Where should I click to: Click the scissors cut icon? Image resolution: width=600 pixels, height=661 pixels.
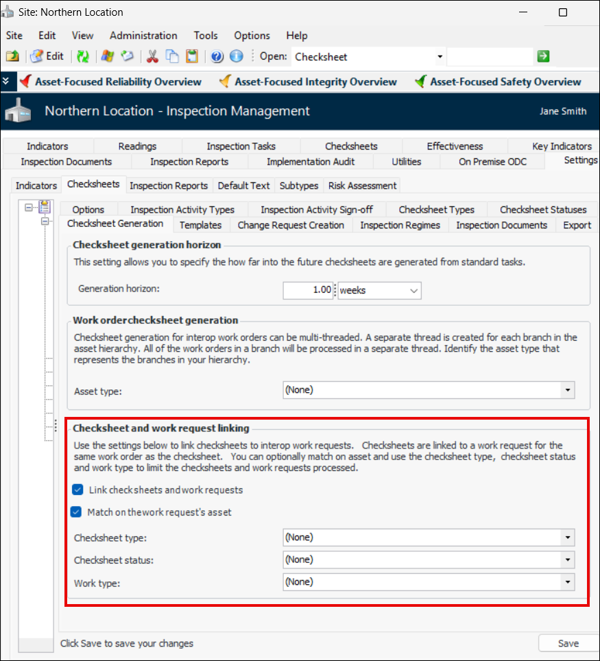(x=152, y=56)
